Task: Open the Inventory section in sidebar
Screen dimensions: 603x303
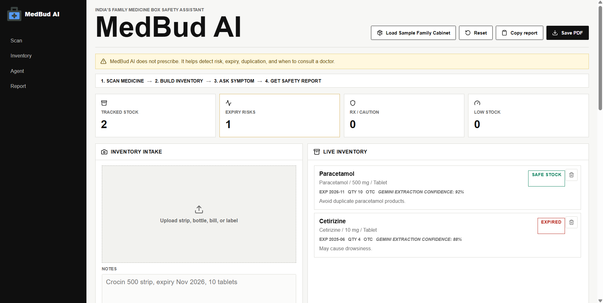Action: (21, 56)
